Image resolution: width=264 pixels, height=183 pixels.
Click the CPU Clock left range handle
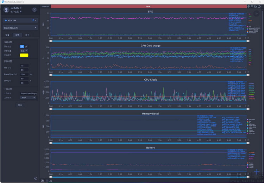pos(51,109)
